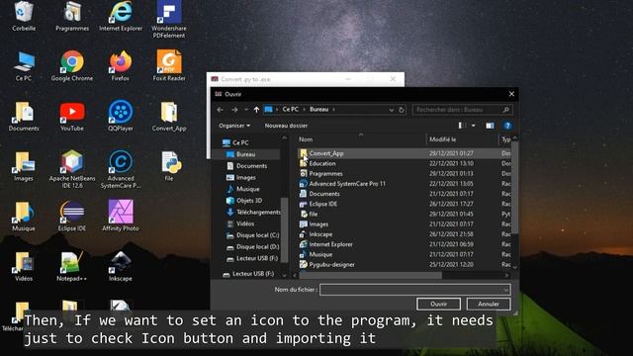Open recent locations dropdown arrow
Screen dimensions: 633x356
click(x=246, y=110)
